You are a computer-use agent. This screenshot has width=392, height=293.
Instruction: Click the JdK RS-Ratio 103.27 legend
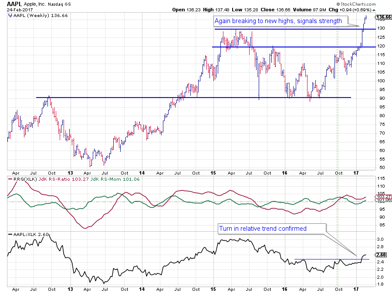[64, 179]
